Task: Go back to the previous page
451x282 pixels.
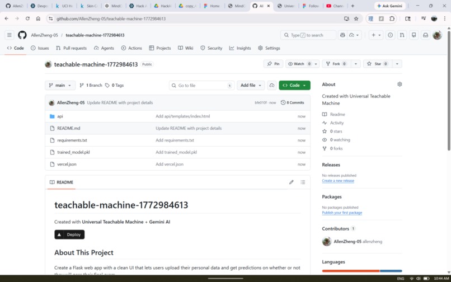Action: (7, 18)
